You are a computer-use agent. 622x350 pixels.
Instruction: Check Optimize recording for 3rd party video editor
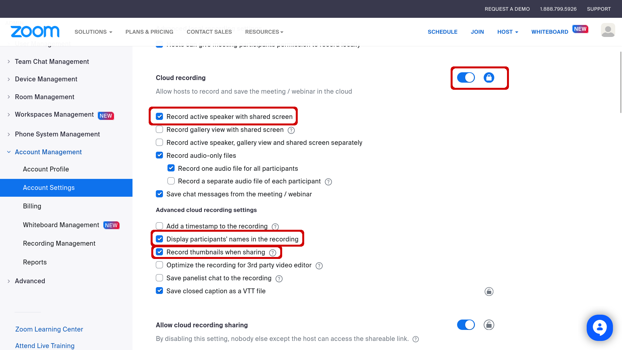click(x=159, y=265)
